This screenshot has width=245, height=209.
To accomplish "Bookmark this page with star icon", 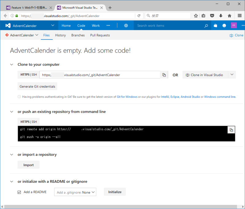I will tap(196, 16).
